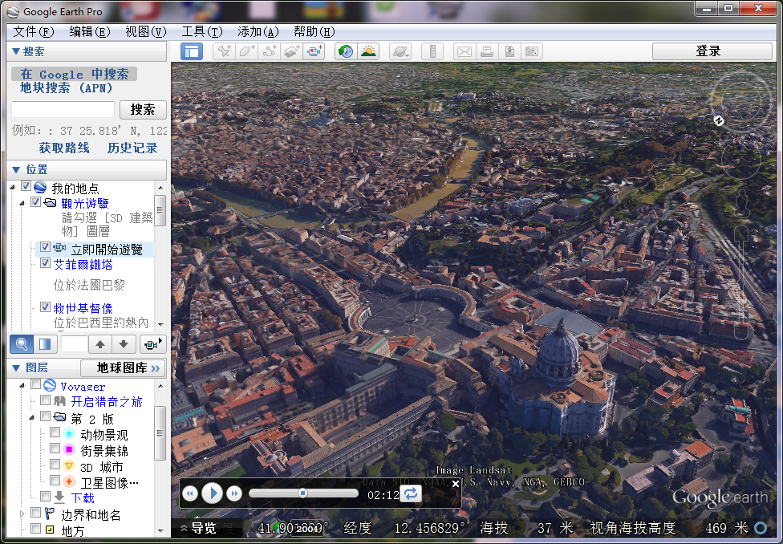The width and height of the screenshot is (783, 544).
Task: Open historical imagery clock icon
Action: click(345, 51)
